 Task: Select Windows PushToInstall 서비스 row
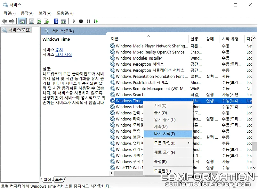tap(181, 82)
